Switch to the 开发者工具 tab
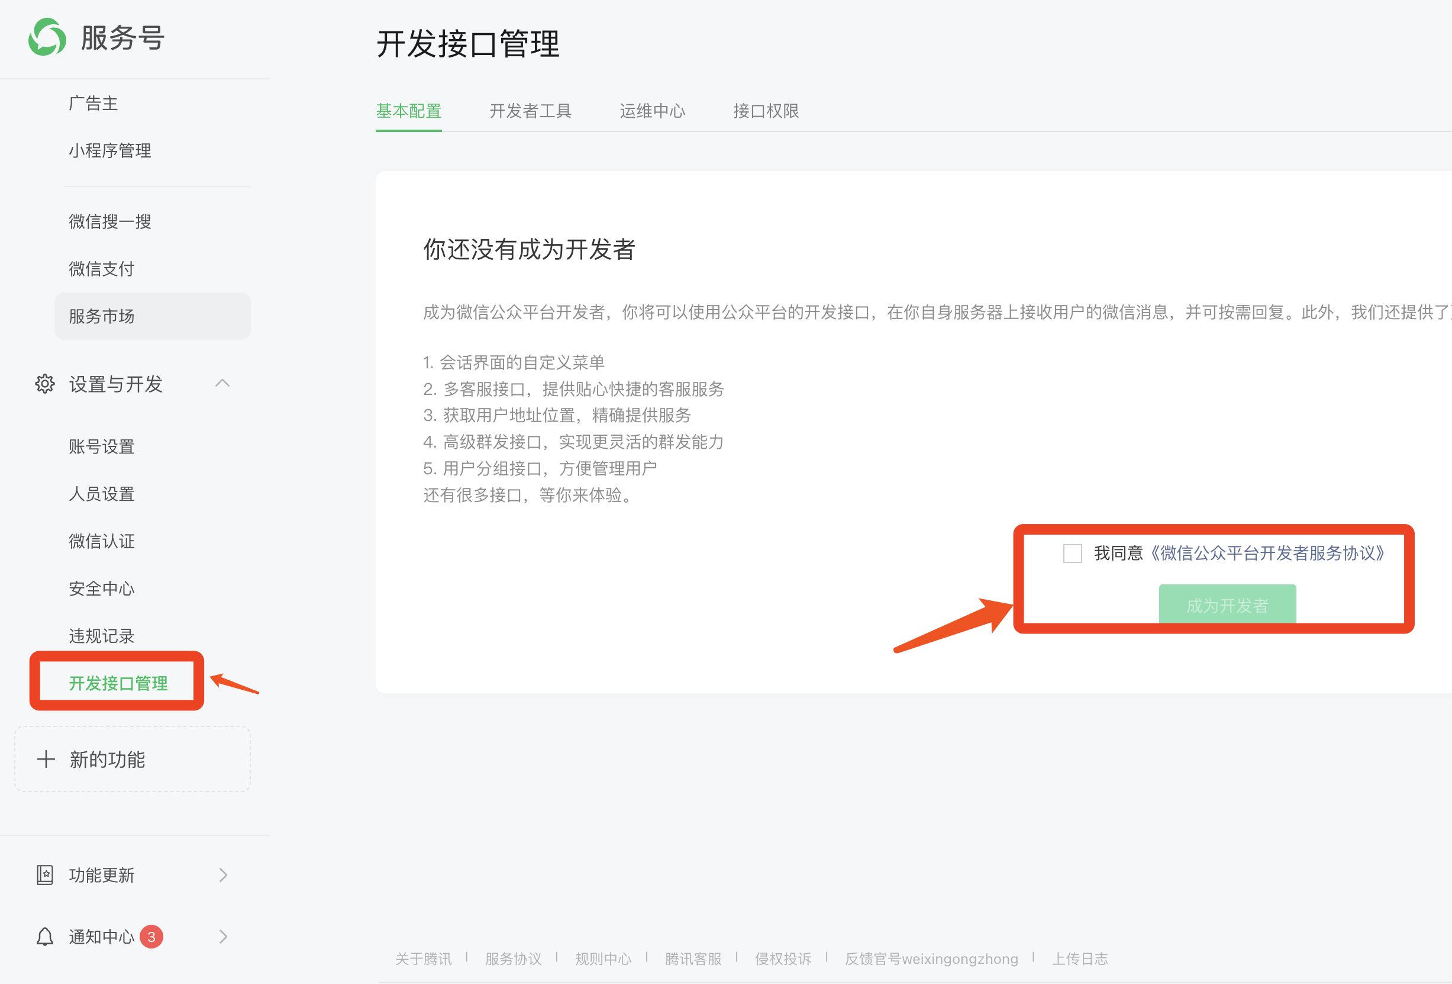 530,111
